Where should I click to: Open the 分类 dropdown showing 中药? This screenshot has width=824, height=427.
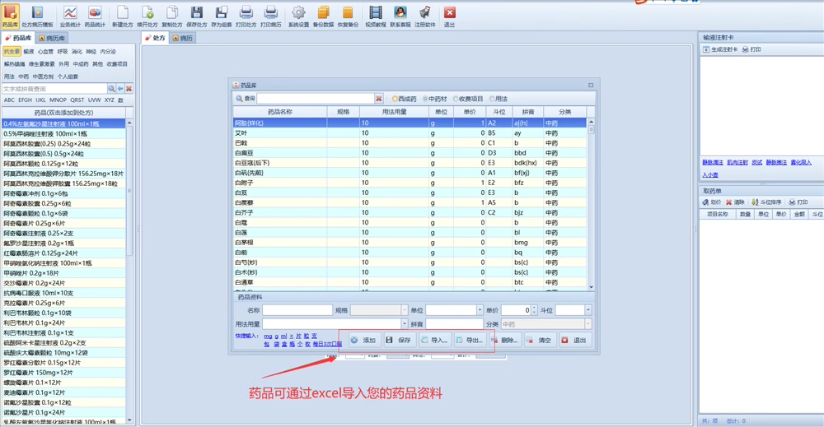pyautogui.click(x=588, y=324)
